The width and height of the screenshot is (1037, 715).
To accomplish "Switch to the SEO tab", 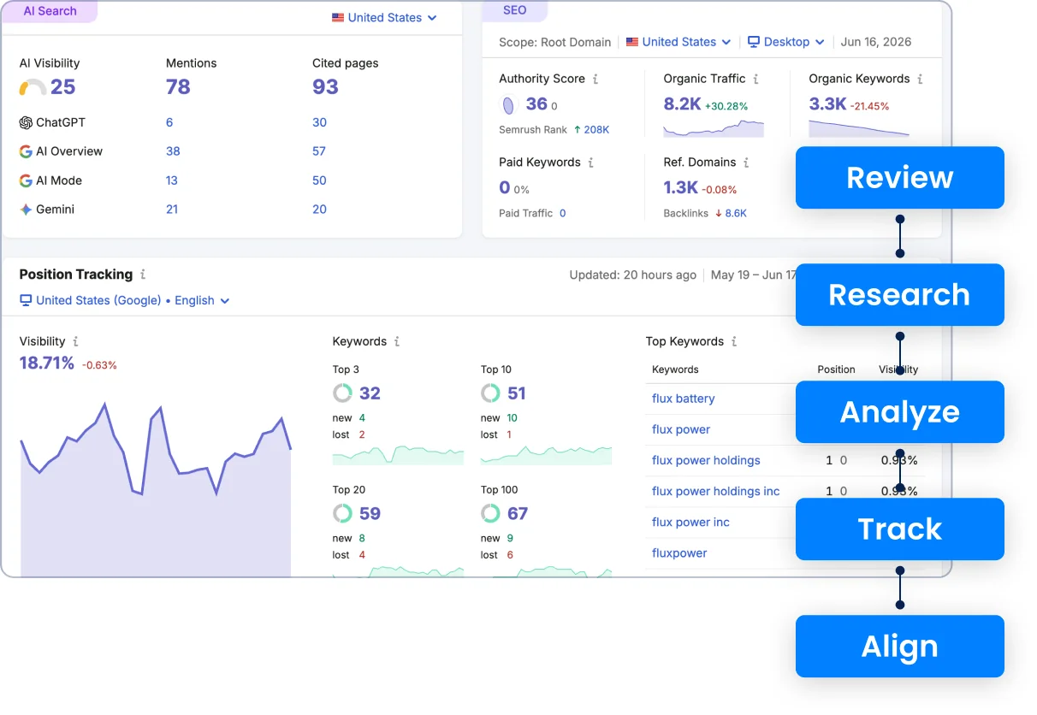I will 515,11.
